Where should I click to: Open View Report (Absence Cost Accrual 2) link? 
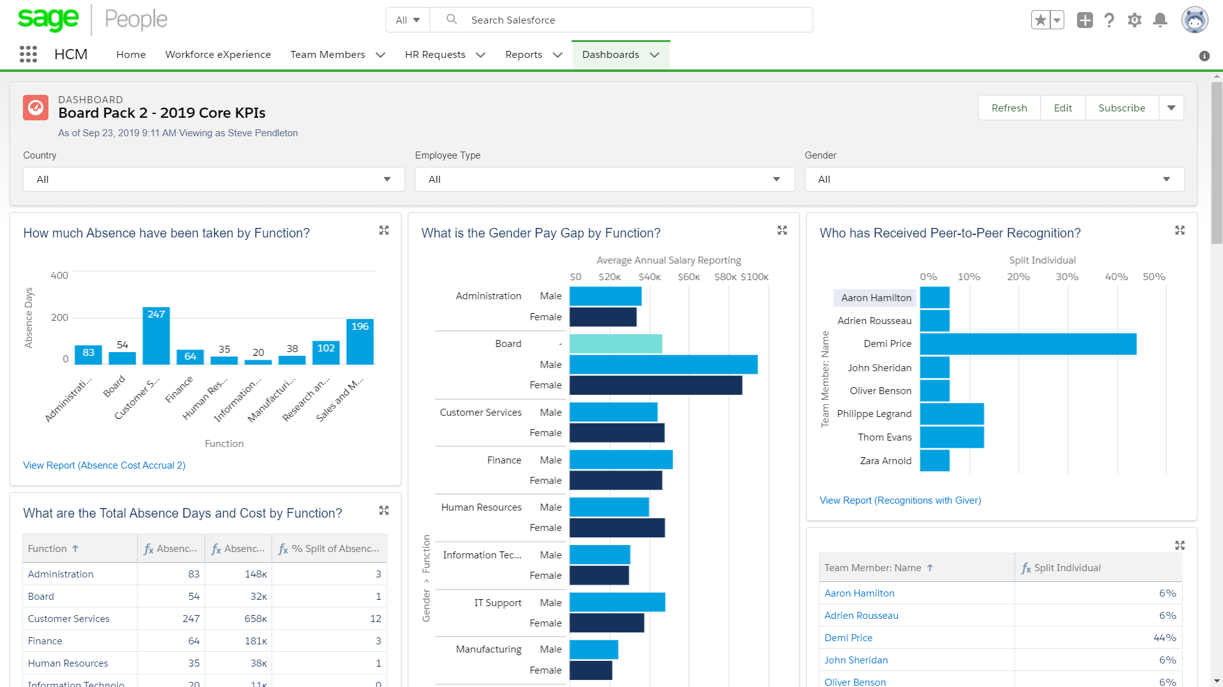tap(104, 465)
